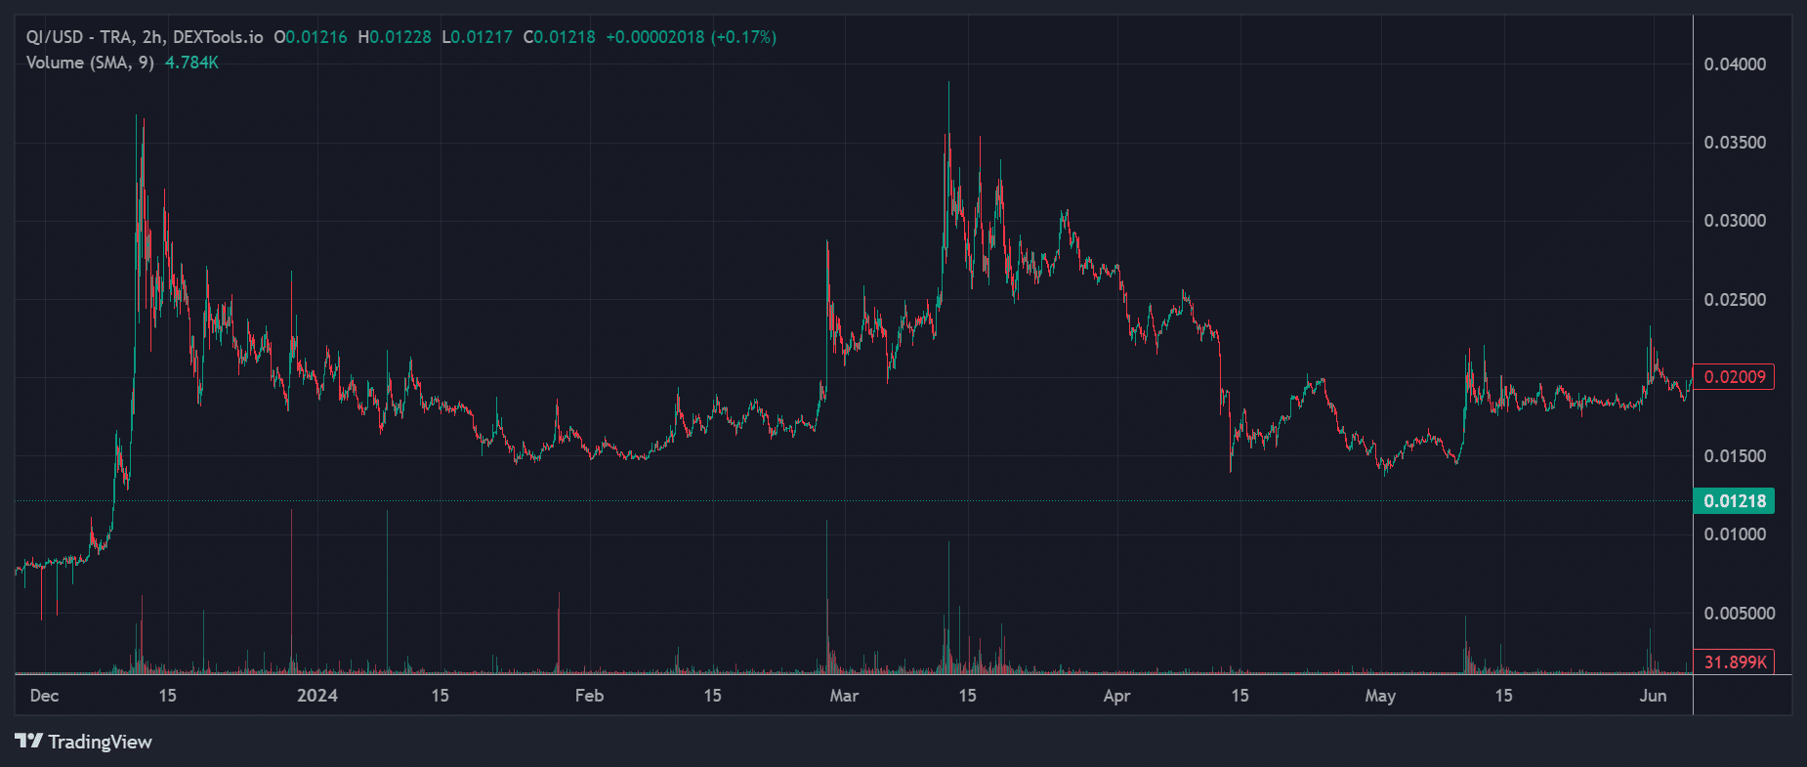This screenshot has height=767, width=1807.
Task: Click the open value O0.01216
Action: (311, 37)
